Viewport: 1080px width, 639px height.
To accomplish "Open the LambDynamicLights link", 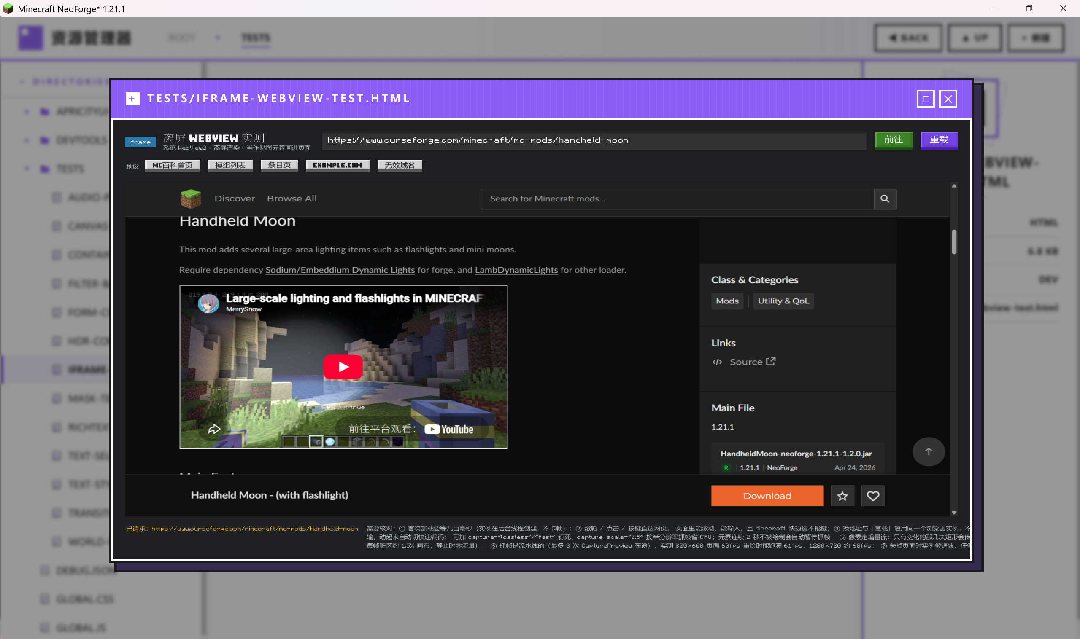I will point(516,270).
